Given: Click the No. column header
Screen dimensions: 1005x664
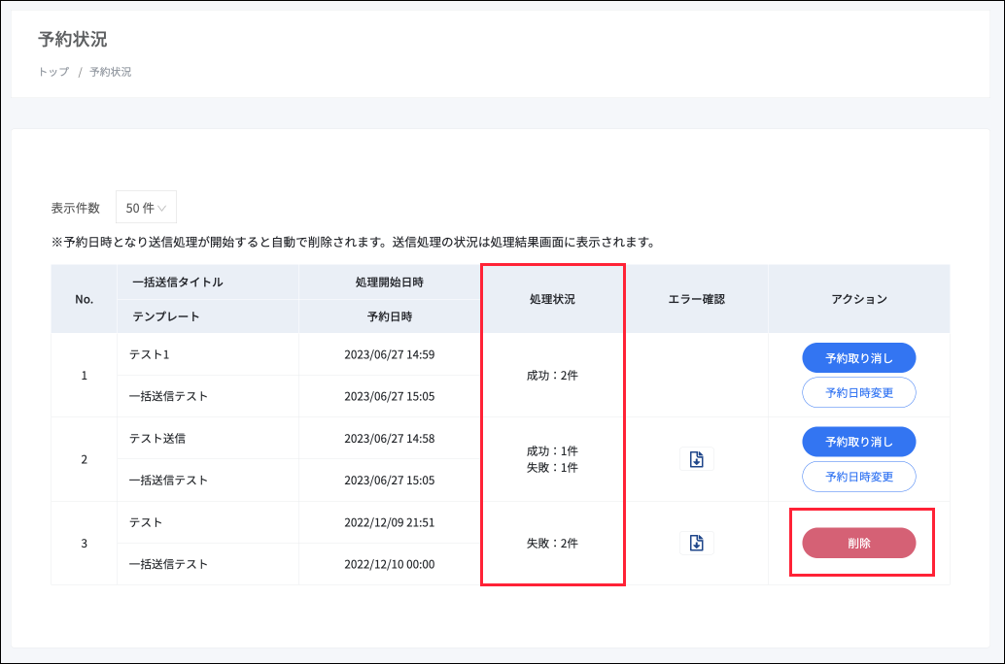Looking at the screenshot, I should pyautogui.click(x=84, y=299).
